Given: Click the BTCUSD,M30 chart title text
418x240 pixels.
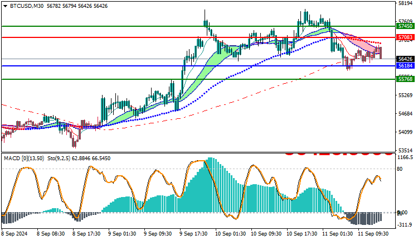Looking at the screenshot, I should (x=27, y=6).
